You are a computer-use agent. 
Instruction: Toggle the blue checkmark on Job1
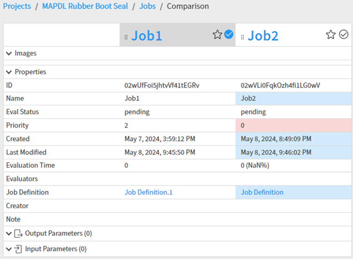tap(228, 35)
